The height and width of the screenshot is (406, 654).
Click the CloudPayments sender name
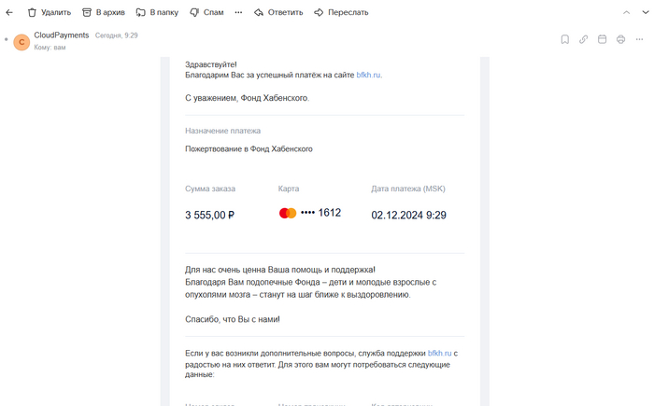pos(62,35)
